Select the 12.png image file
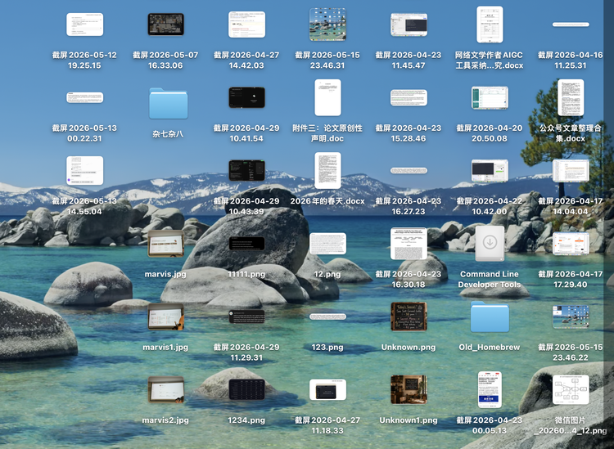The width and height of the screenshot is (614, 449). point(327,243)
